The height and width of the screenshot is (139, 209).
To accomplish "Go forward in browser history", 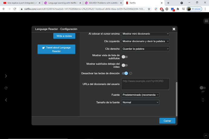I will point(9,9).
